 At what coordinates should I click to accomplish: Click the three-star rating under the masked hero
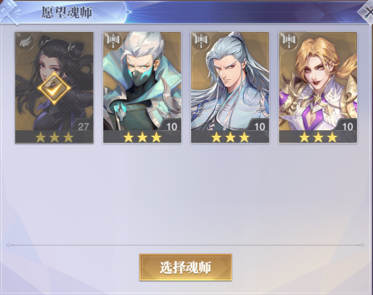[x=142, y=137]
